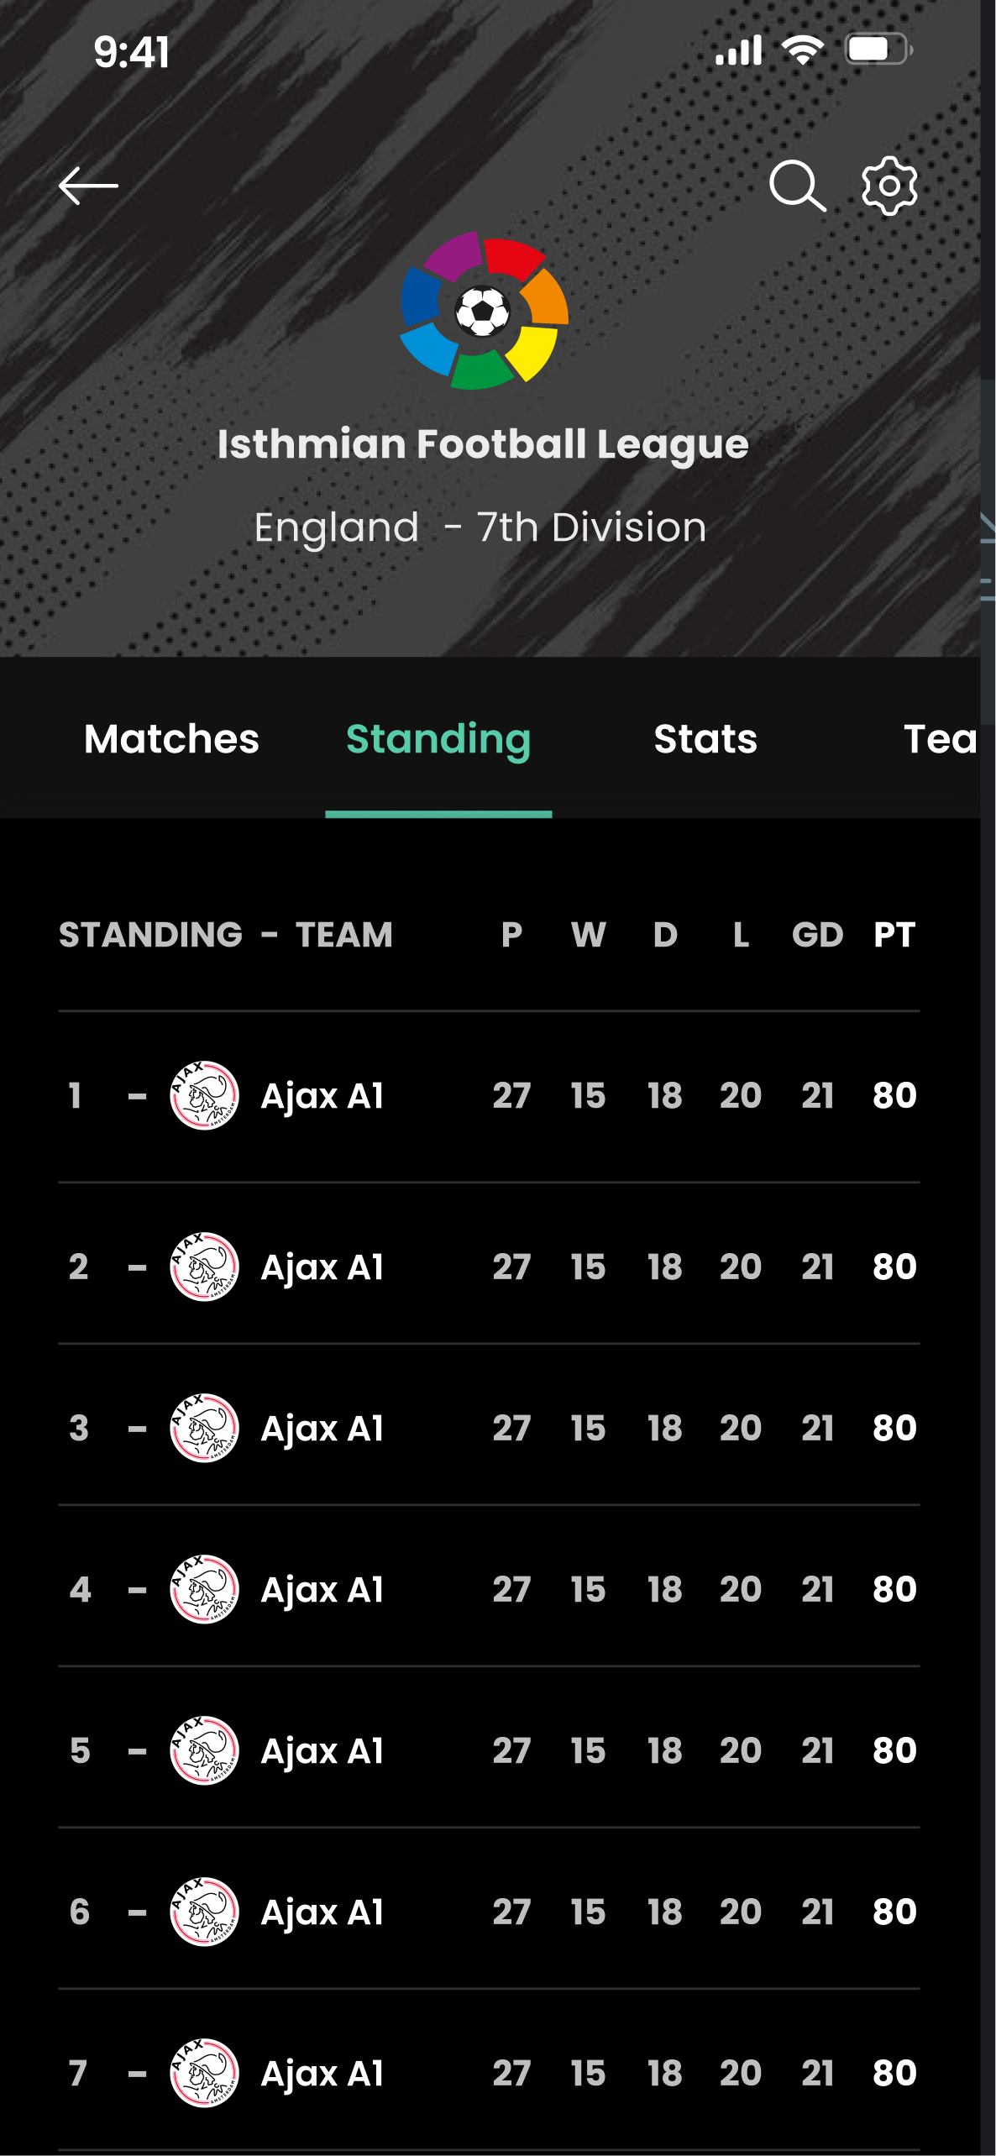Switch to the Matches tab
The height and width of the screenshot is (2156, 996).
(171, 739)
